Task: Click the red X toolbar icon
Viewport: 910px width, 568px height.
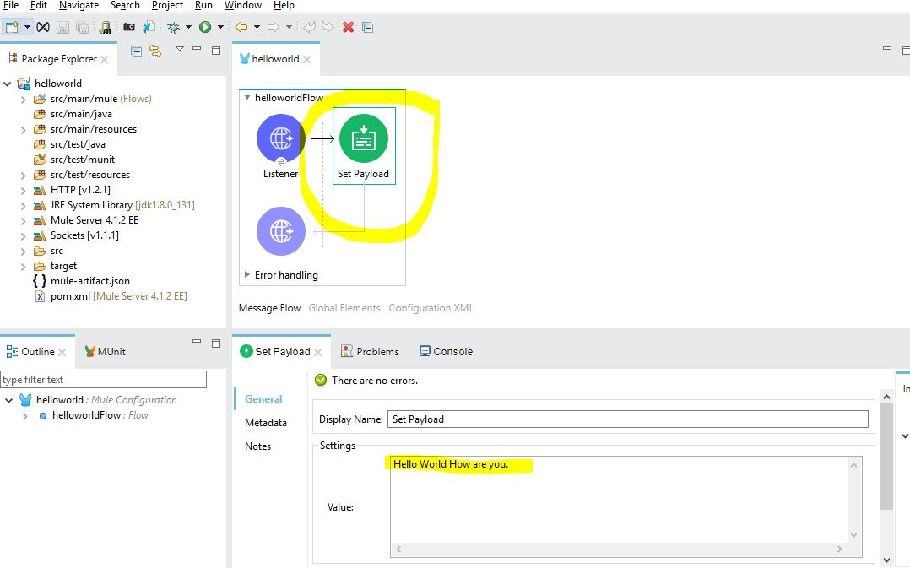Action: coord(348,27)
